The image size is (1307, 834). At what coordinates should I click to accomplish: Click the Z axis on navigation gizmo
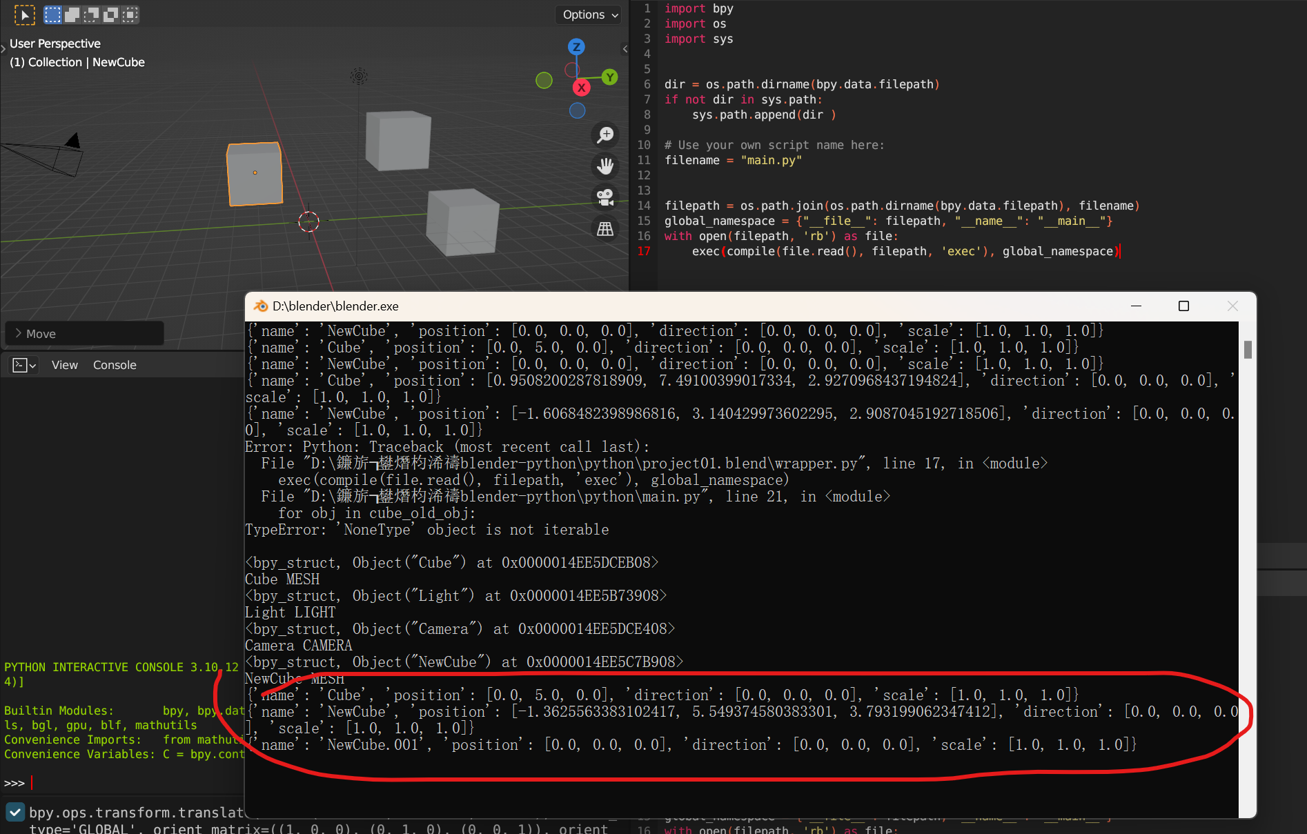[576, 47]
